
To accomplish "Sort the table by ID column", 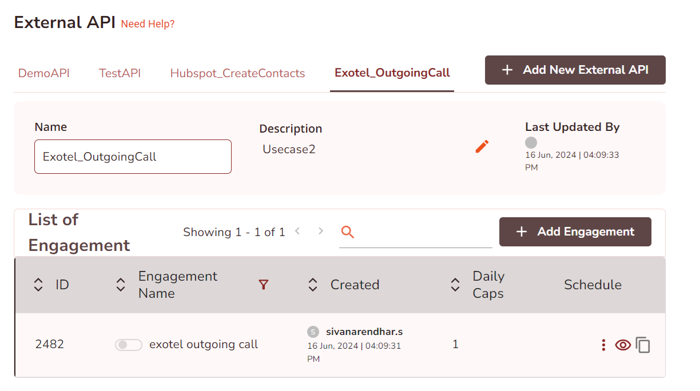I will [x=38, y=285].
